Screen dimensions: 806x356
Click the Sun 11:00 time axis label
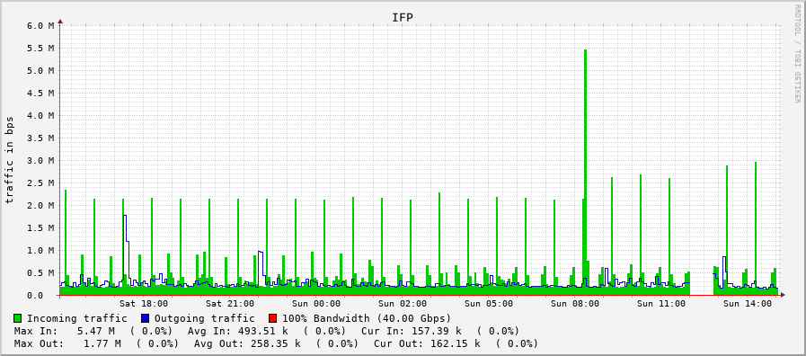click(x=661, y=304)
